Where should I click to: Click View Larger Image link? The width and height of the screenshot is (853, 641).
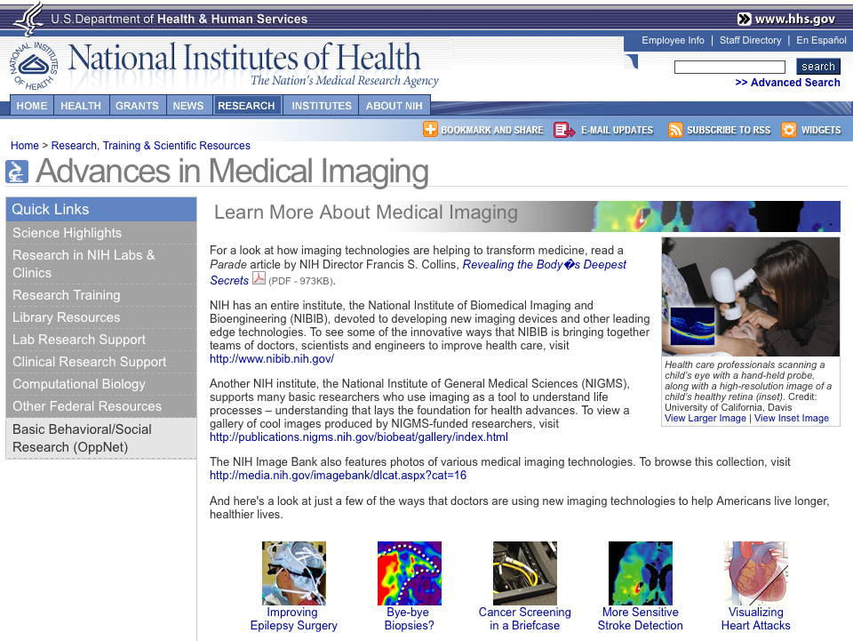click(x=705, y=417)
